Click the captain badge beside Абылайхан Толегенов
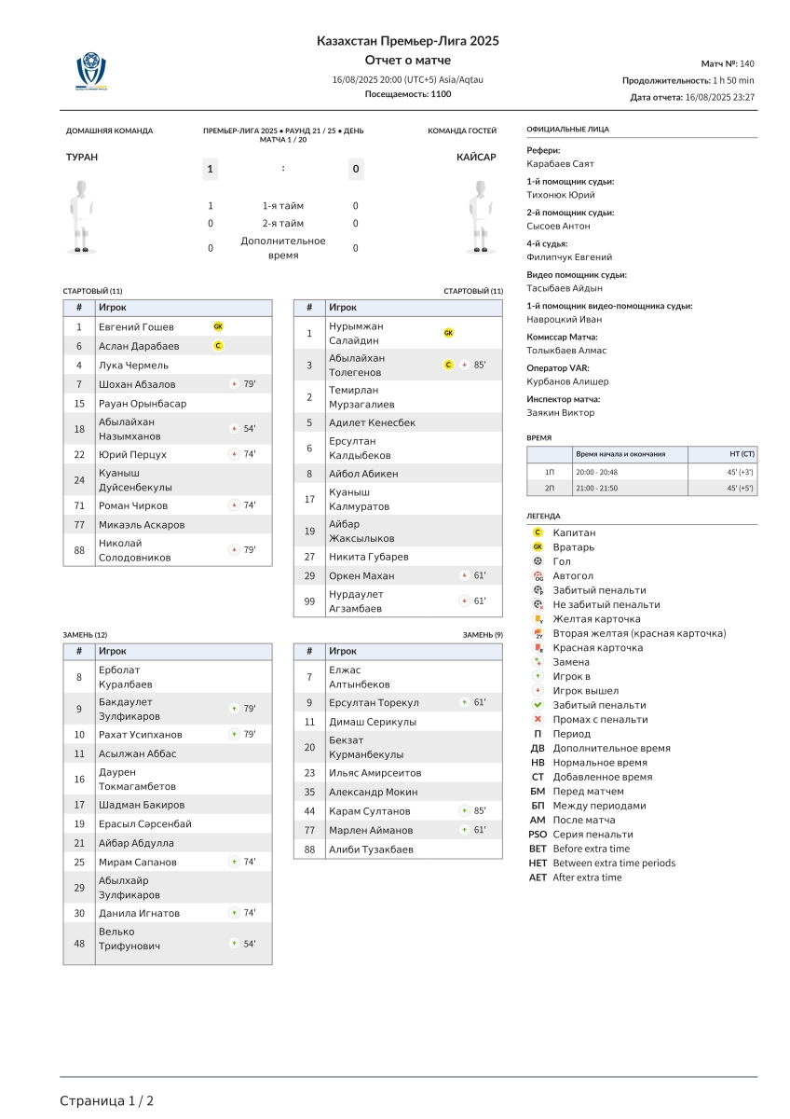Screen dimensions: 790x1119 (448, 365)
